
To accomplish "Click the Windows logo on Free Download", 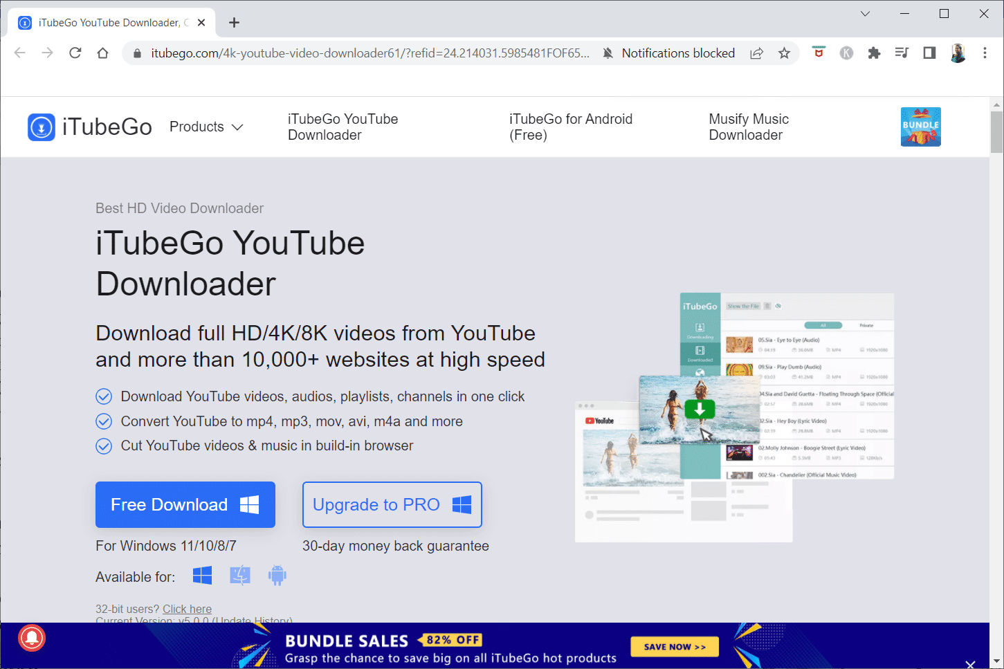I will click(250, 504).
